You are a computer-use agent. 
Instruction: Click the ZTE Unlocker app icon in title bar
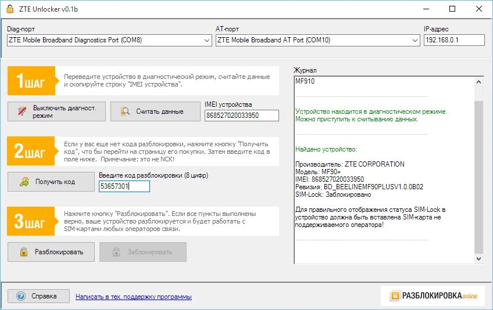click(10, 9)
